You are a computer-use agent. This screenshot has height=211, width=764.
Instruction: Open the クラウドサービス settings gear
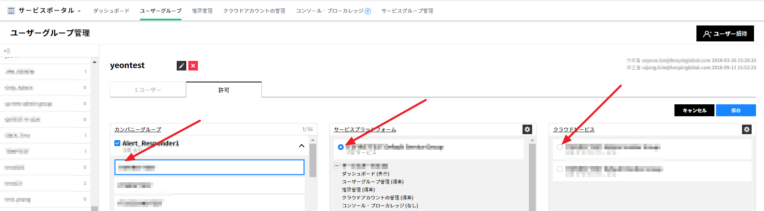point(746,129)
